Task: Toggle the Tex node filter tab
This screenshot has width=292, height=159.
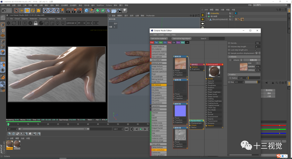Action: [x=156, y=43]
